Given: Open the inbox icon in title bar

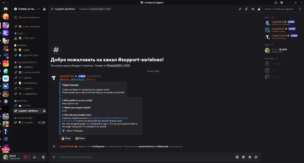Looking at the screenshot, I should 276,3.
